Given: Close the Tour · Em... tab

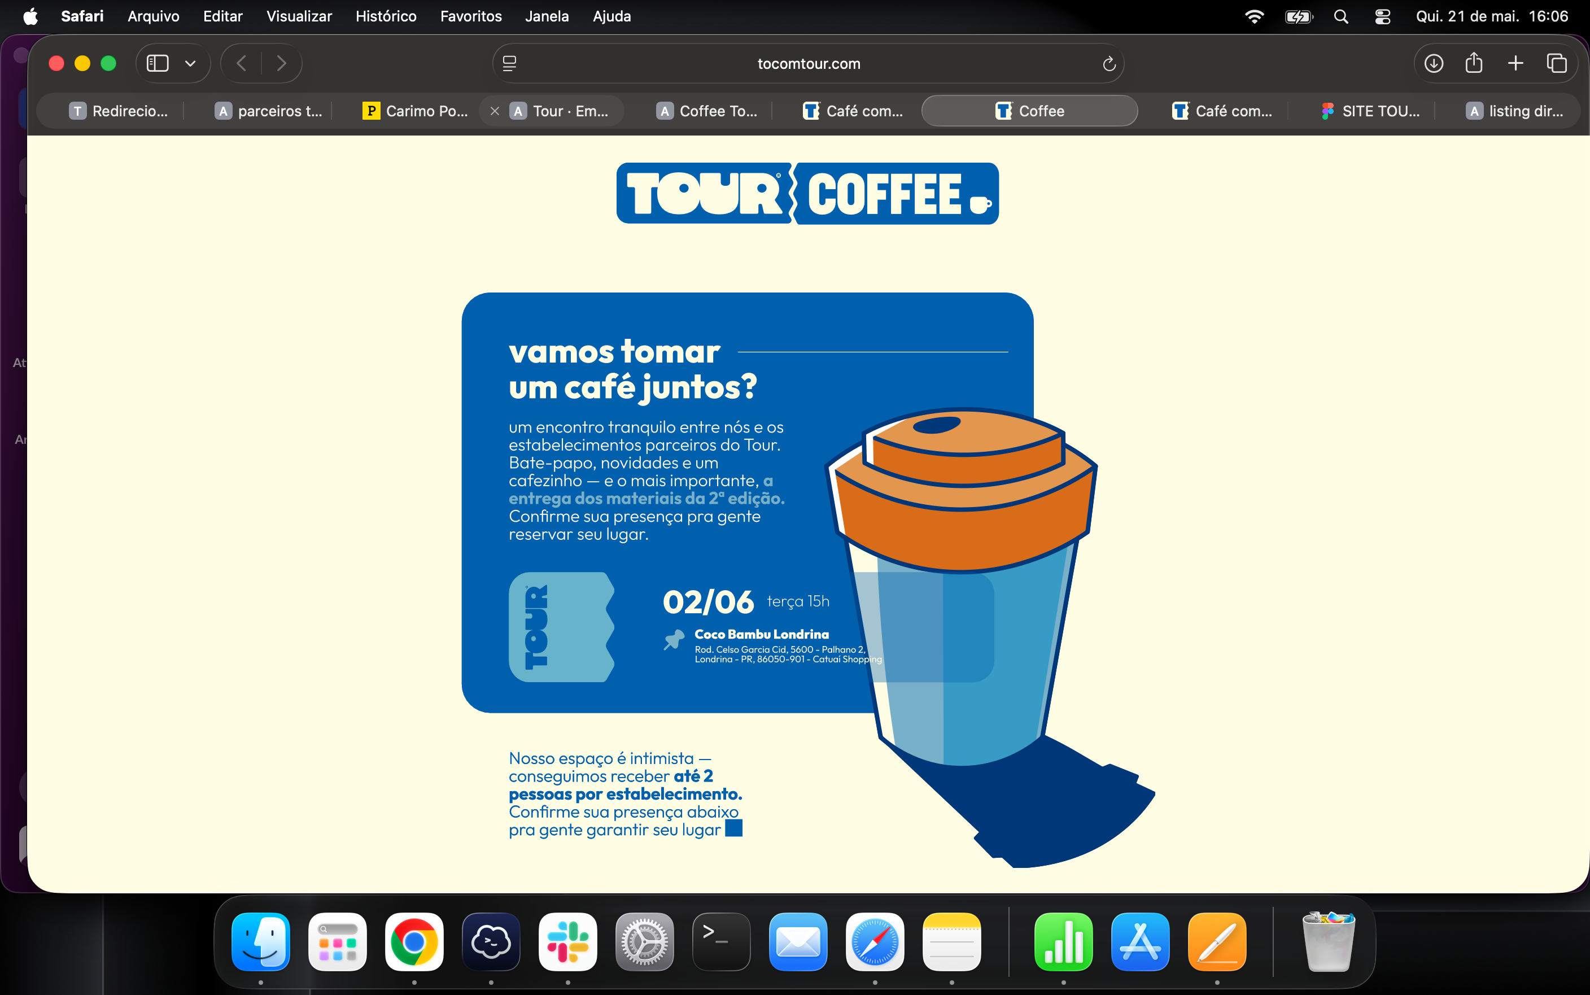Looking at the screenshot, I should pos(495,111).
